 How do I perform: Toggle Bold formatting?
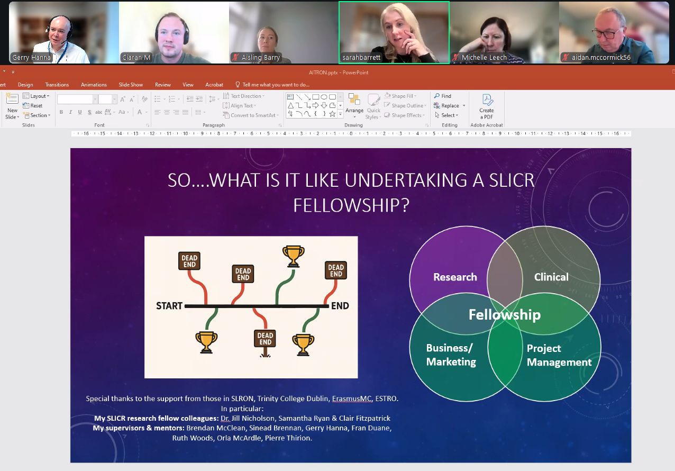[61, 112]
